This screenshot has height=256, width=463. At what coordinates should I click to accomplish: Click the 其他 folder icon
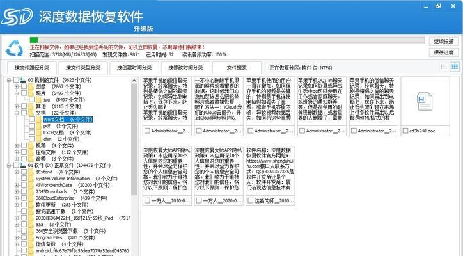coord(31,106)
